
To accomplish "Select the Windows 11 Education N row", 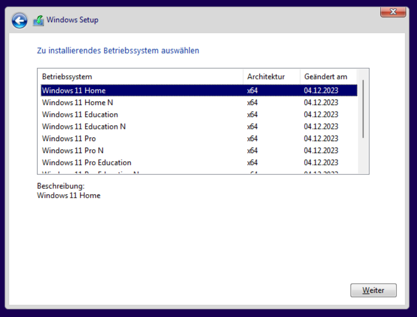I will [x=199, y=126].
